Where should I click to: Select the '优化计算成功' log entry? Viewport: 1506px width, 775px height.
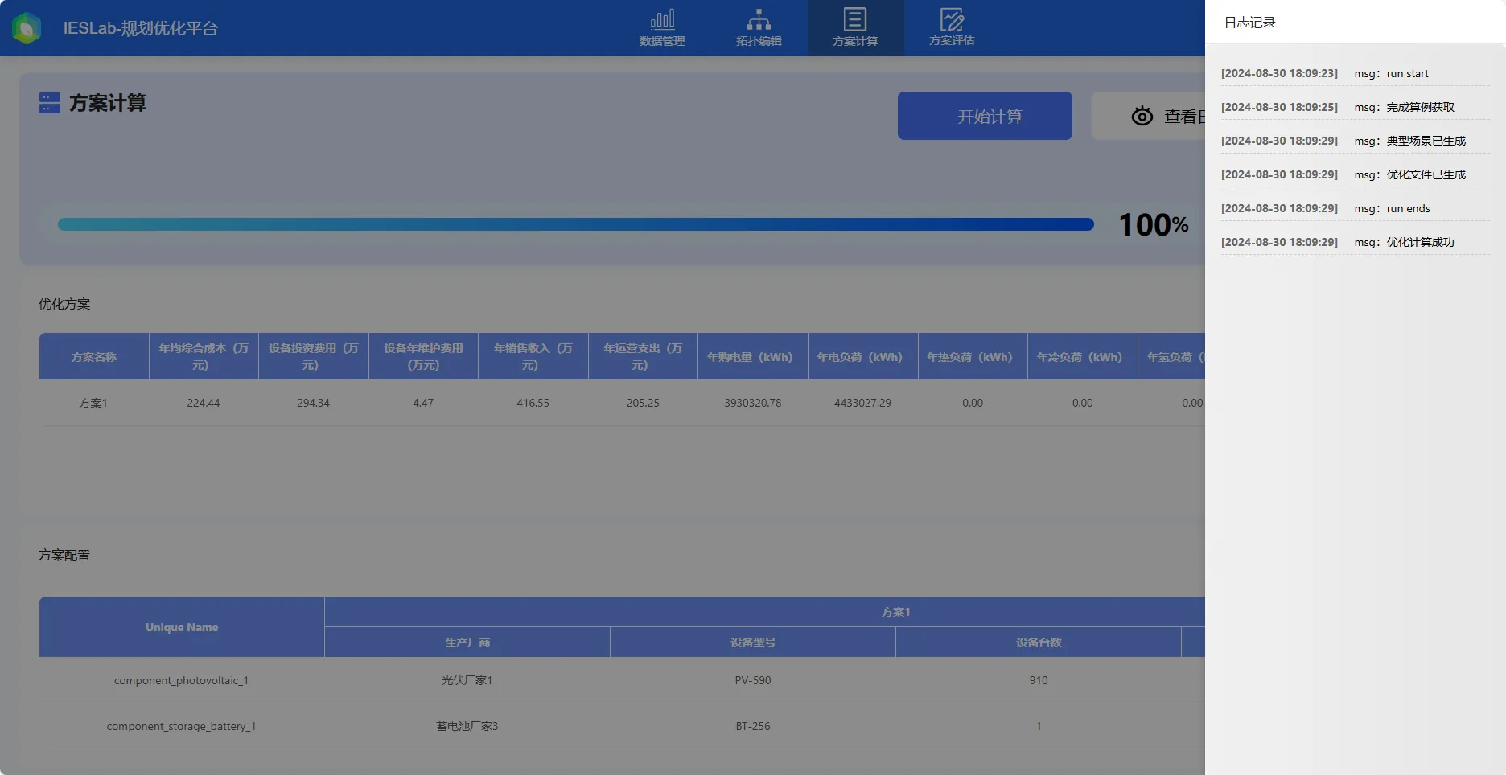point(1355,242)
